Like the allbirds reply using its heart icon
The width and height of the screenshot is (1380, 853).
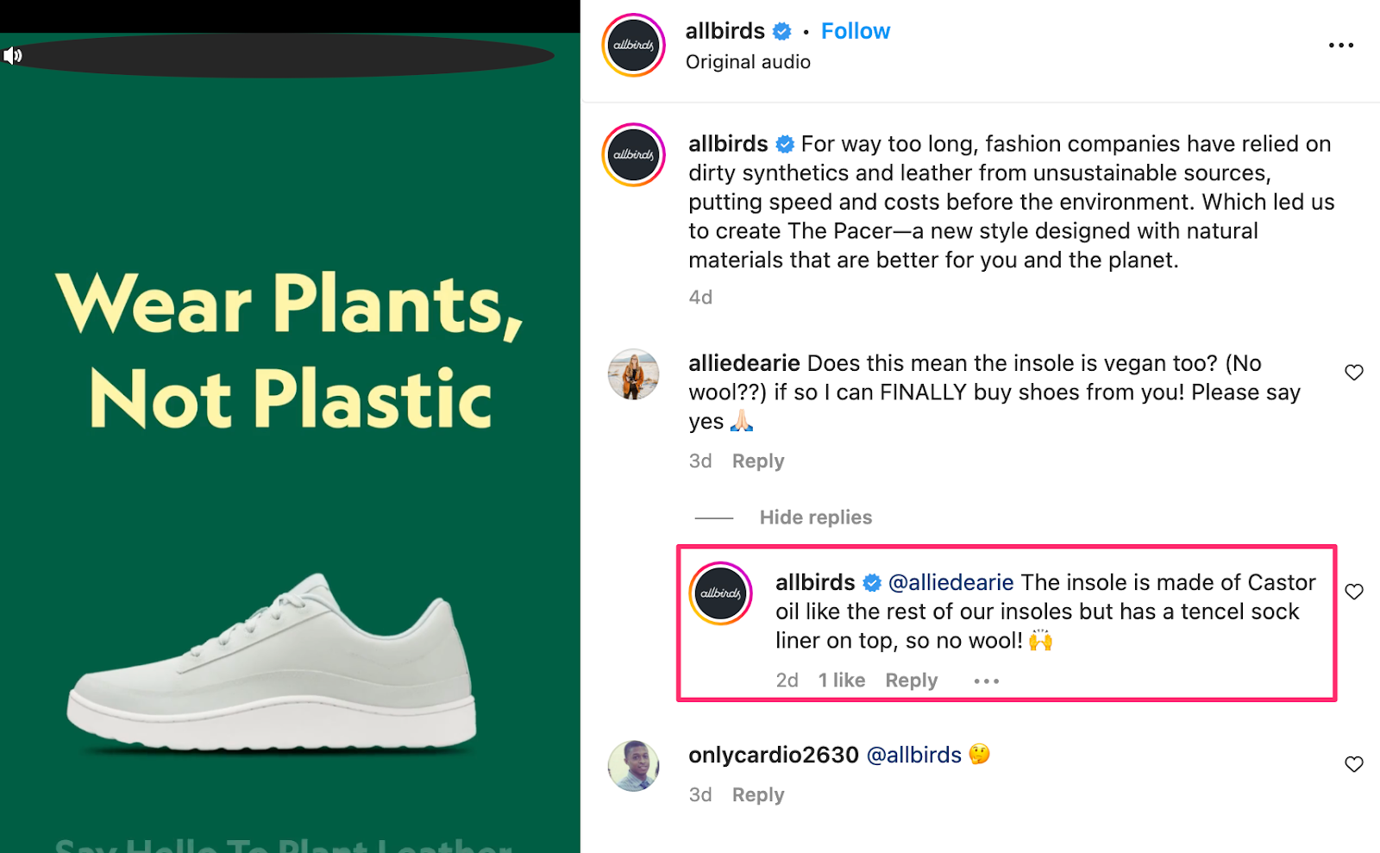(x=1352, y=592)
